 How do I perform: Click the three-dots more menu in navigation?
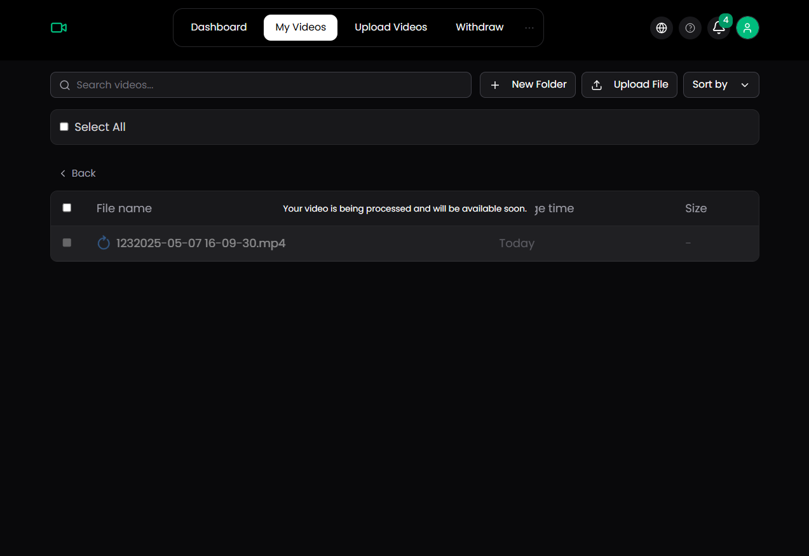pyautogui.click(x=529, y=28)
